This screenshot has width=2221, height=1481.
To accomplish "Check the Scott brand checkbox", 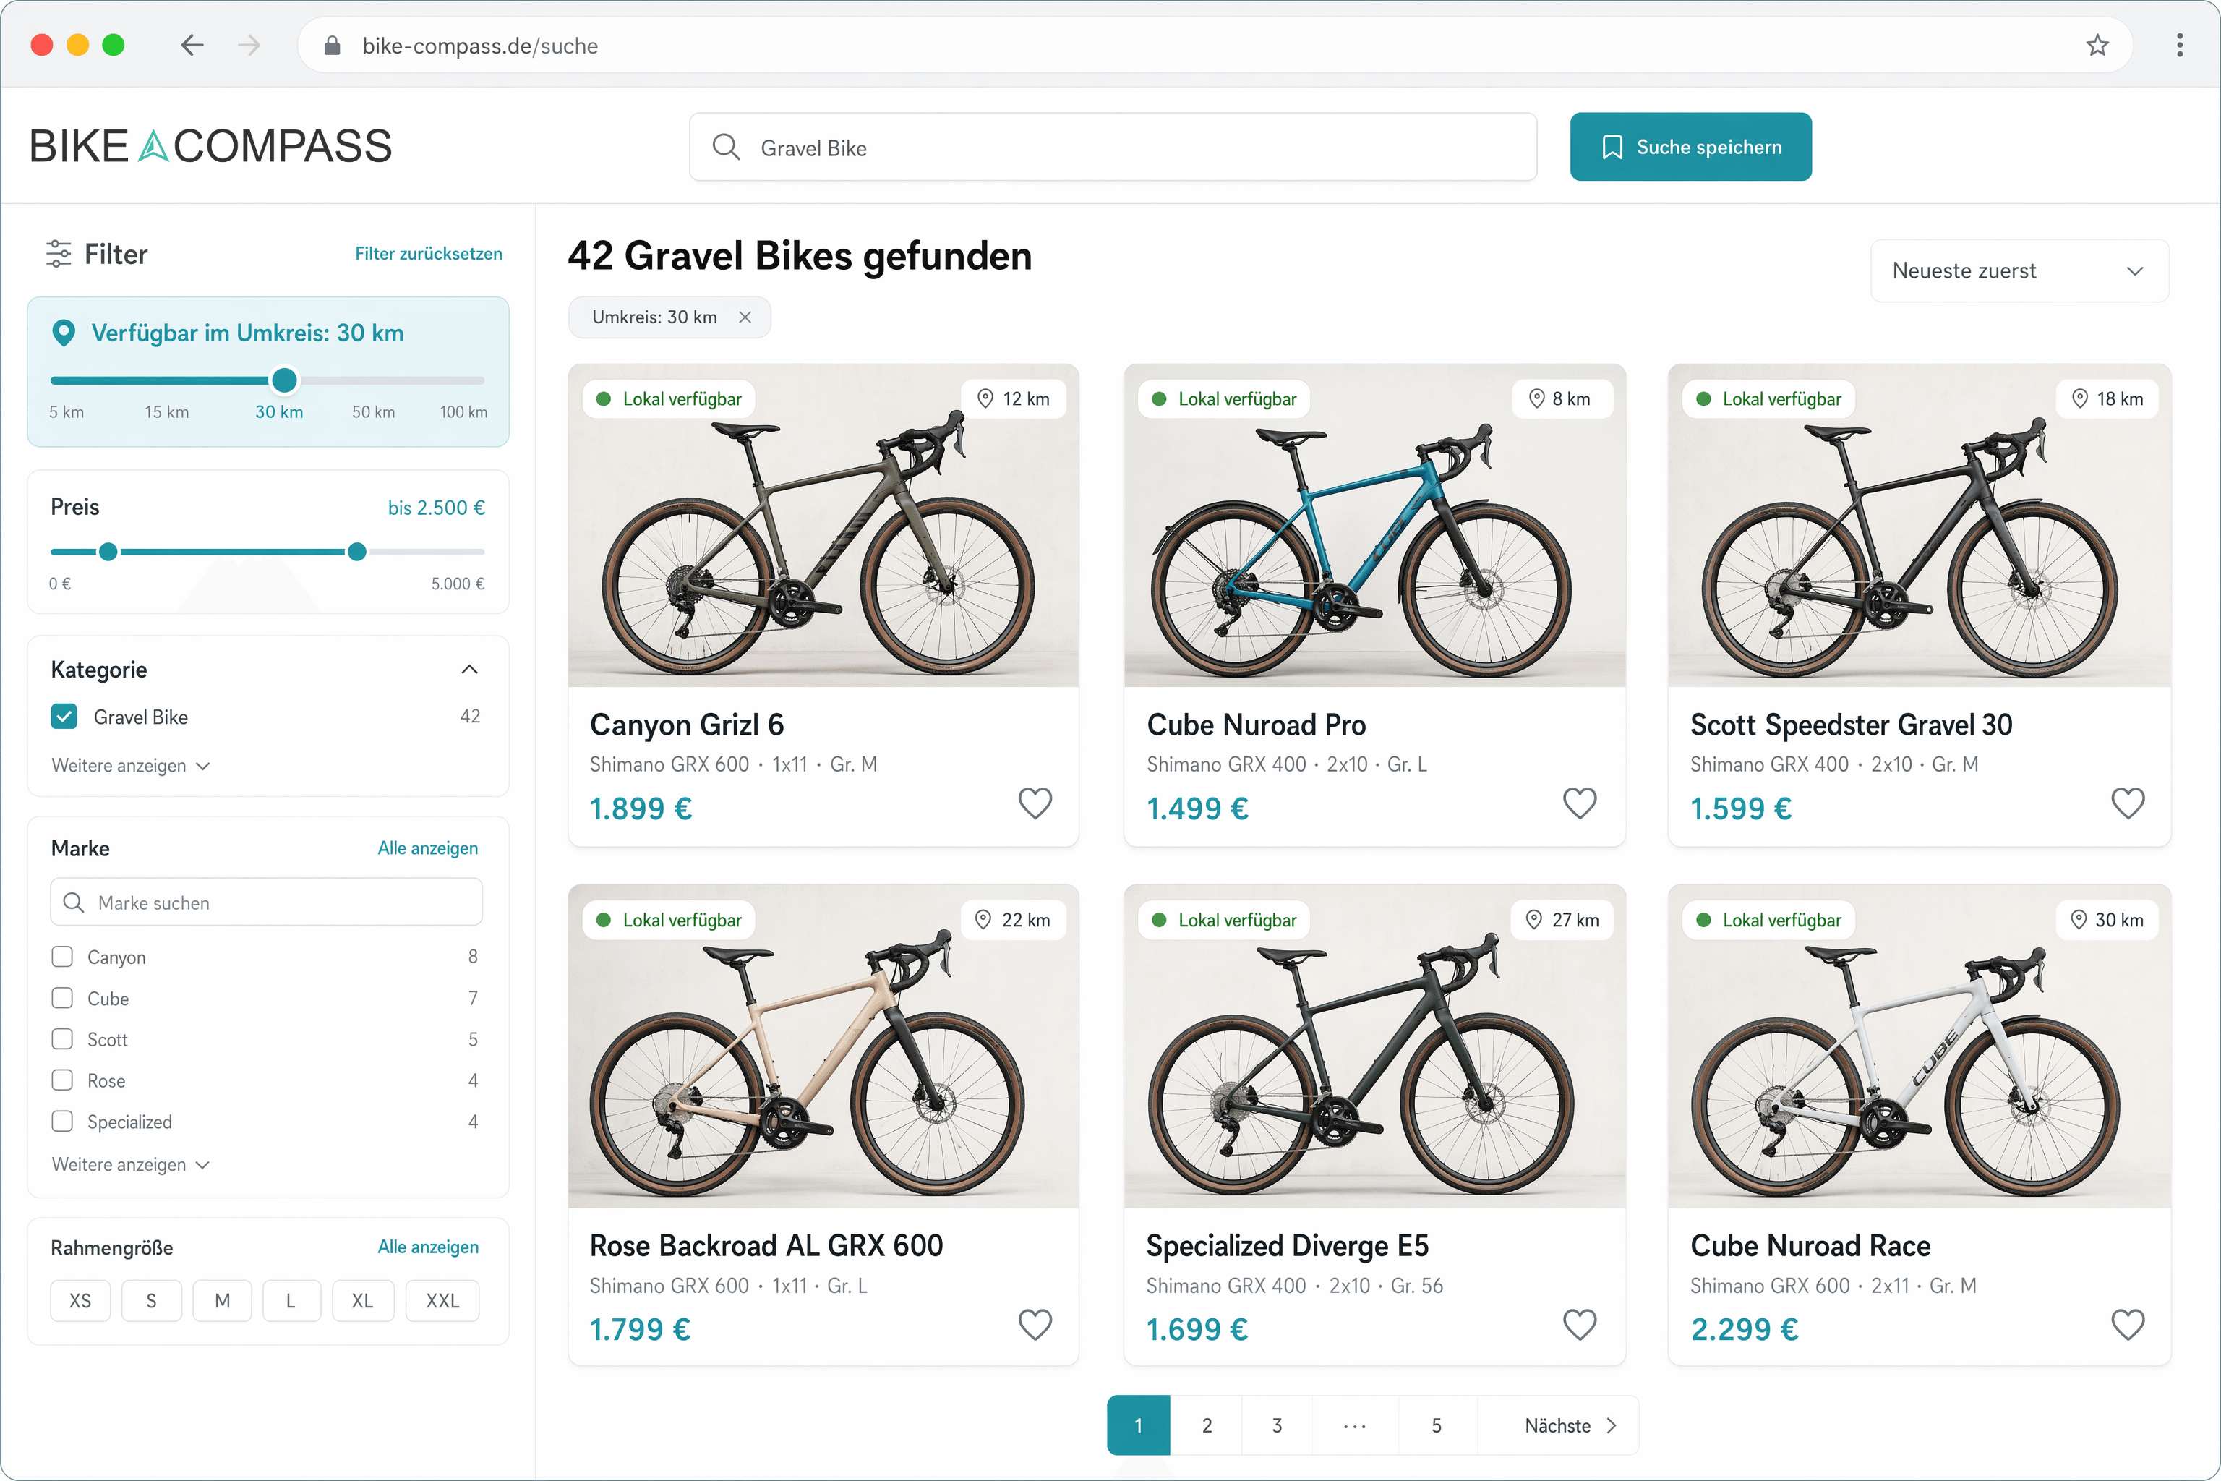I will [x=62, y=1039].
